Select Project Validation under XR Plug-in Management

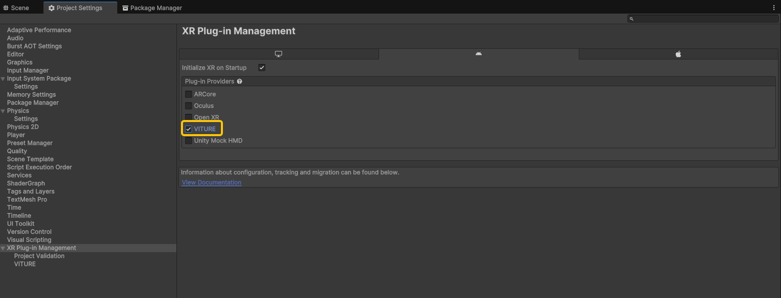pyautogui.click(x=39, y=256)
